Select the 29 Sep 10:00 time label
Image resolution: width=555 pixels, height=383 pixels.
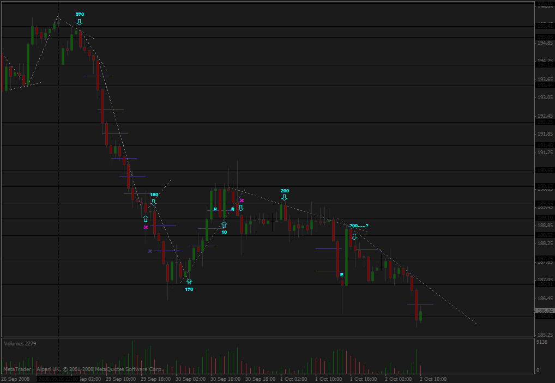[120, 379]
